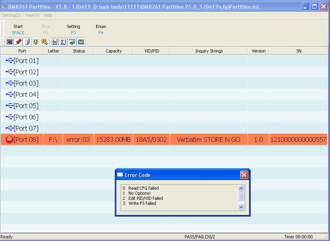Open the View(V) menu

coord(32,15)
